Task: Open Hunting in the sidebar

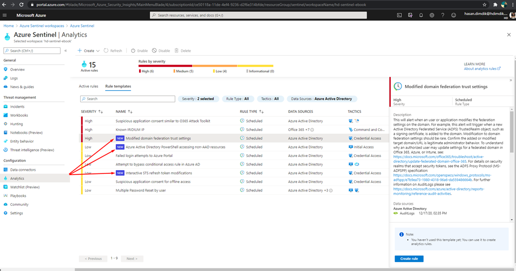Action: point(16,124)
